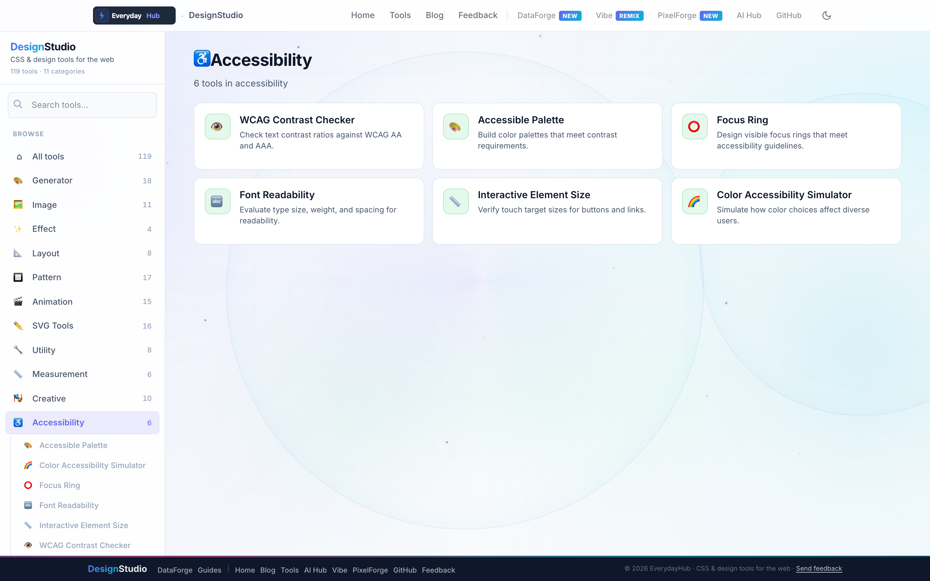This screenshot has width=930, height=581.
Task: Open the WCAG Contrast Checker card title
Action: pos(297,120)
